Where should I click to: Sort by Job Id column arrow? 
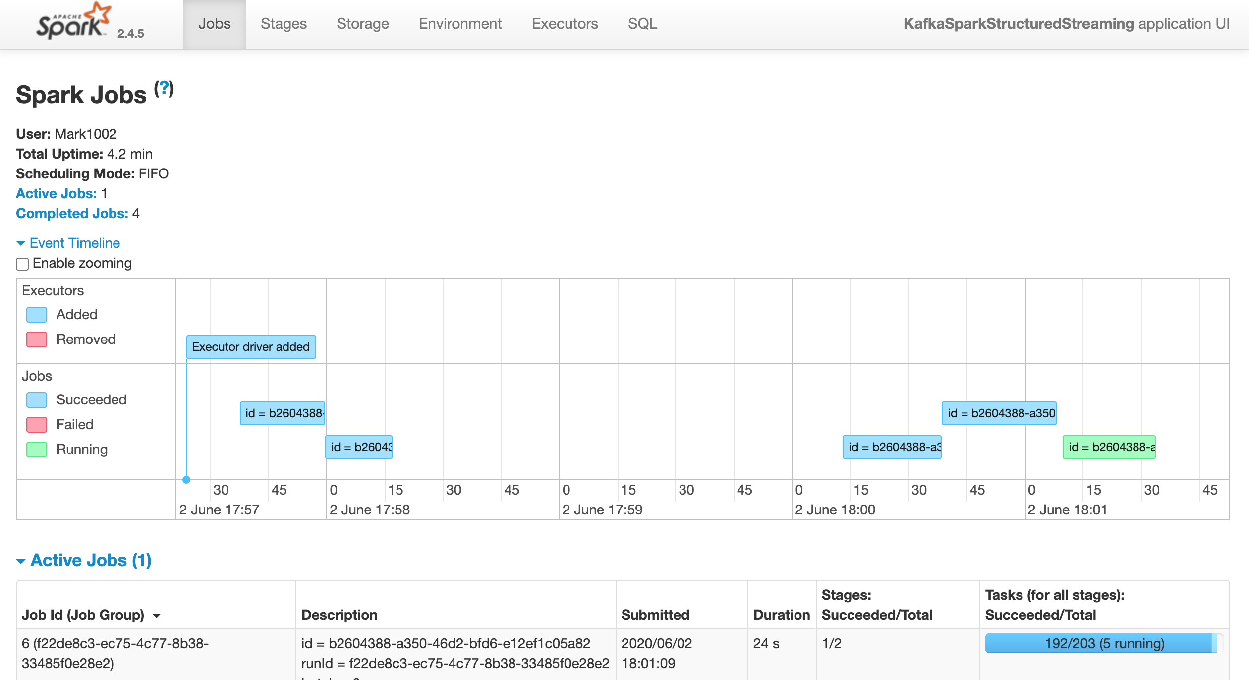157,616
